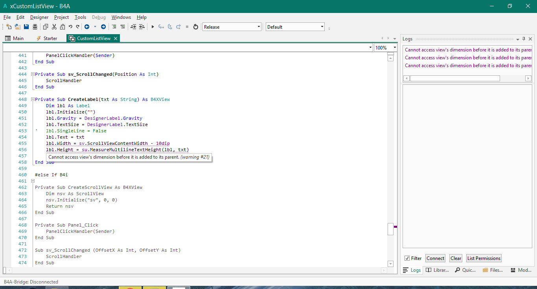Click the Connect button
The width and height of the screenshot is (537, 289).
point(435,258)
